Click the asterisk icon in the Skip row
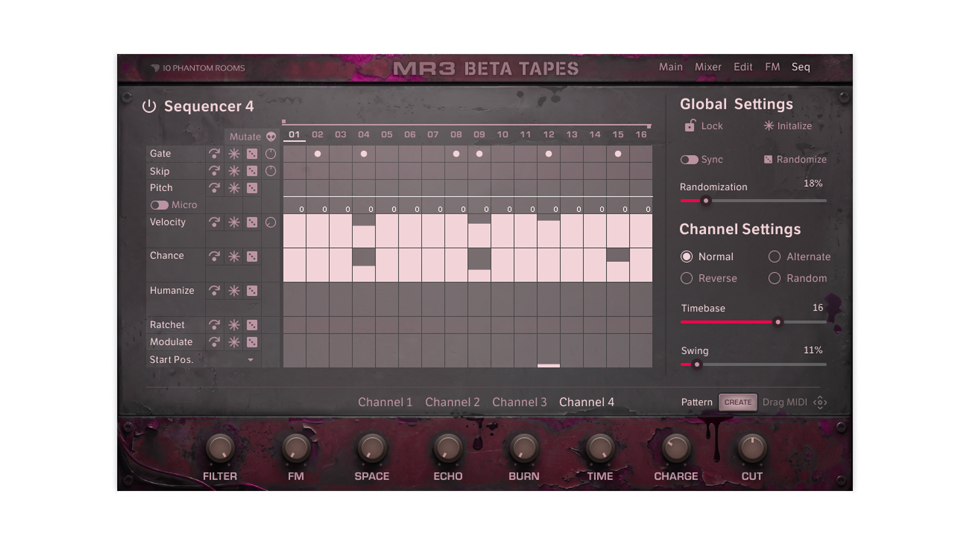970x545 pixels. click(234, 171)
